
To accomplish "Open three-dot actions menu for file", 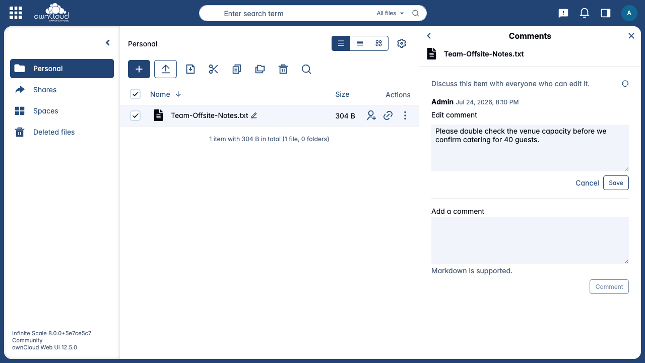I will tap(405, 115).
